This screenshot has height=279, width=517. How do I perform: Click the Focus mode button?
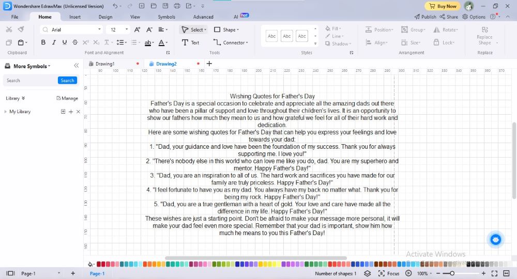pos(389,273)
